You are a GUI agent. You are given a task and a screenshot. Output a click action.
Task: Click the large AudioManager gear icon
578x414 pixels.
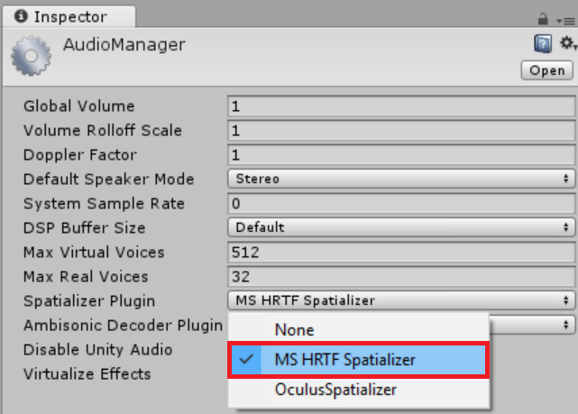[x=32, y=55]
